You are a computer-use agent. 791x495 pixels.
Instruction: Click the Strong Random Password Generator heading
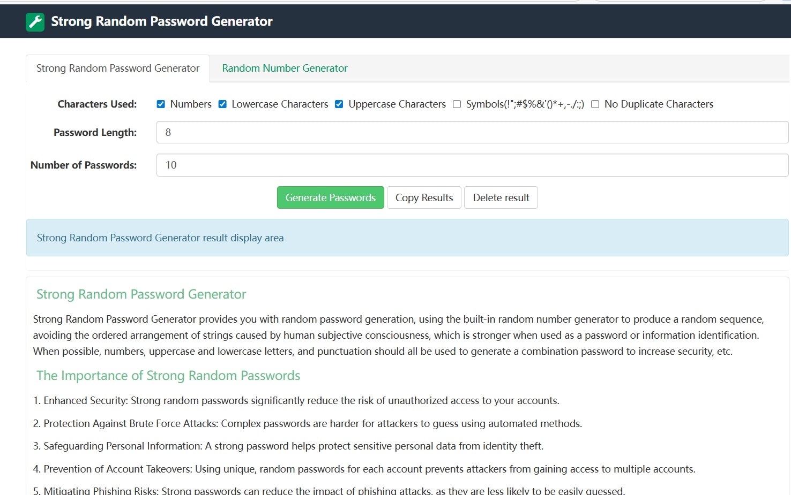(x=141, y=294)
